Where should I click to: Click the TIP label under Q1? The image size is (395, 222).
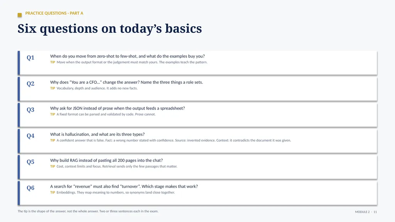tap(52, 62)
